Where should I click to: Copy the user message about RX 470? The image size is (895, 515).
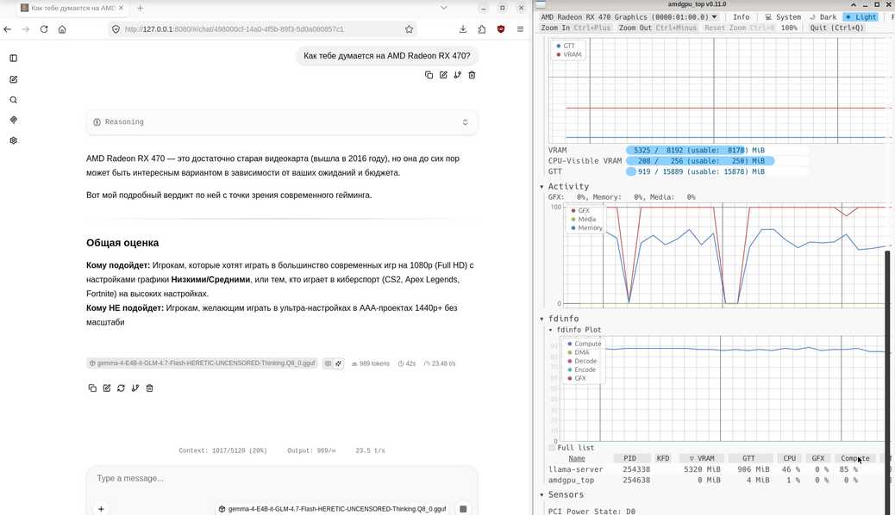point(429,75)
